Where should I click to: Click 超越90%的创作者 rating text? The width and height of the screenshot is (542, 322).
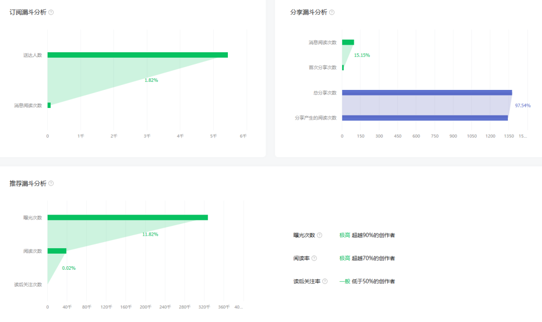point(373,235)
